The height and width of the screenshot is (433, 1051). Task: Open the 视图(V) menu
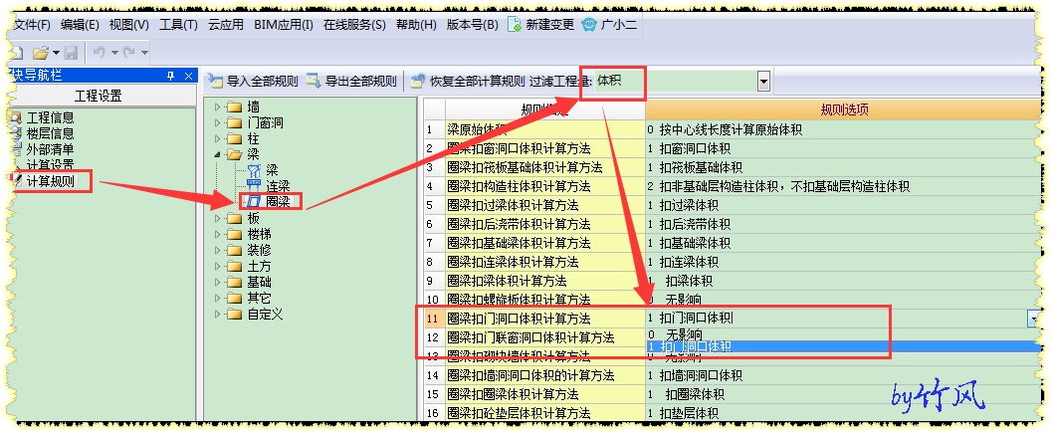(x=129, y=25)
